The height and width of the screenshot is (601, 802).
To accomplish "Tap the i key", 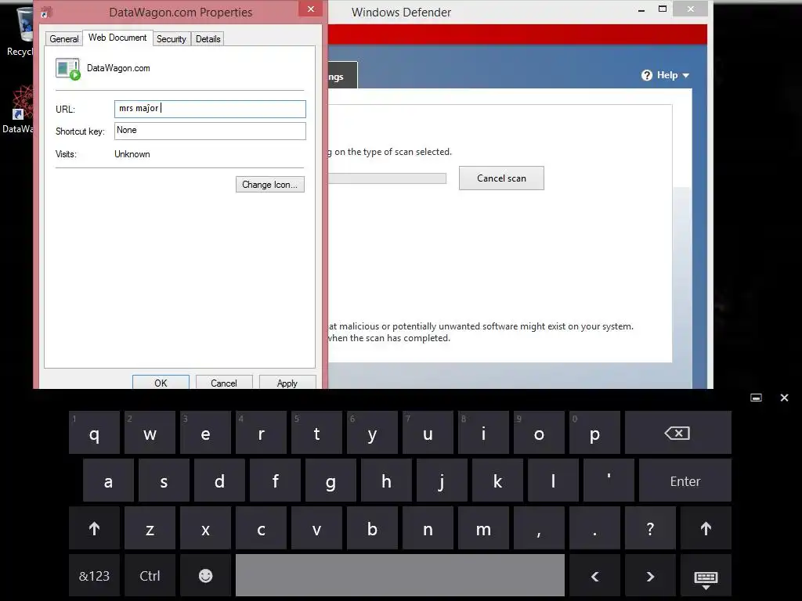I will coord(483,433).
